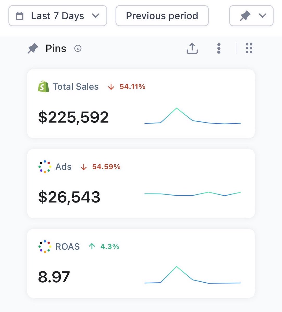Viewport: 282px width, 312px height.
Task: Click the Pins section heading text
Action: [x=56, y=49]
